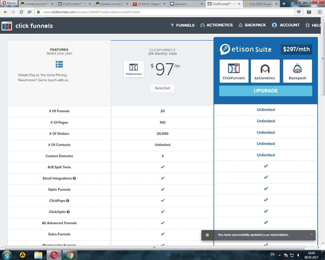The image size is (325, 260).
Task: Switch to the Диалоги tab
Action: tap(186, 4)
